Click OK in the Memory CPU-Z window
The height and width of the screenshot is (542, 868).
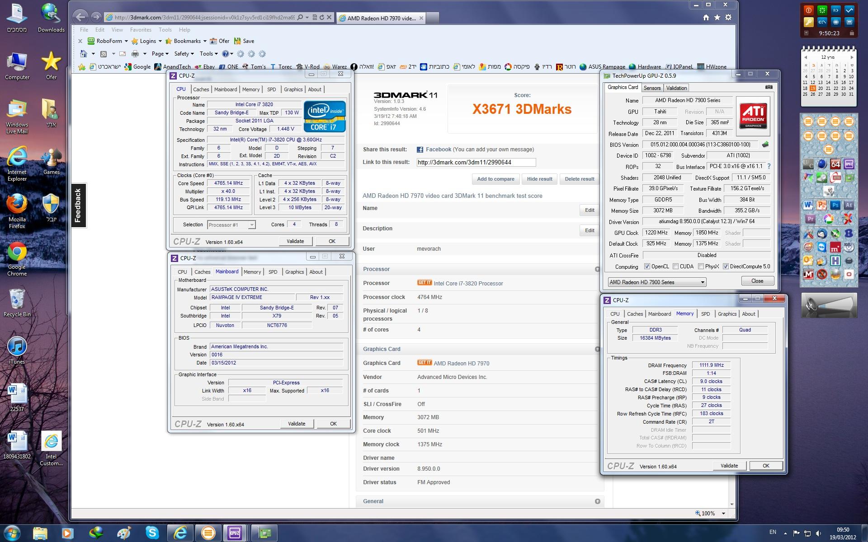766,466
